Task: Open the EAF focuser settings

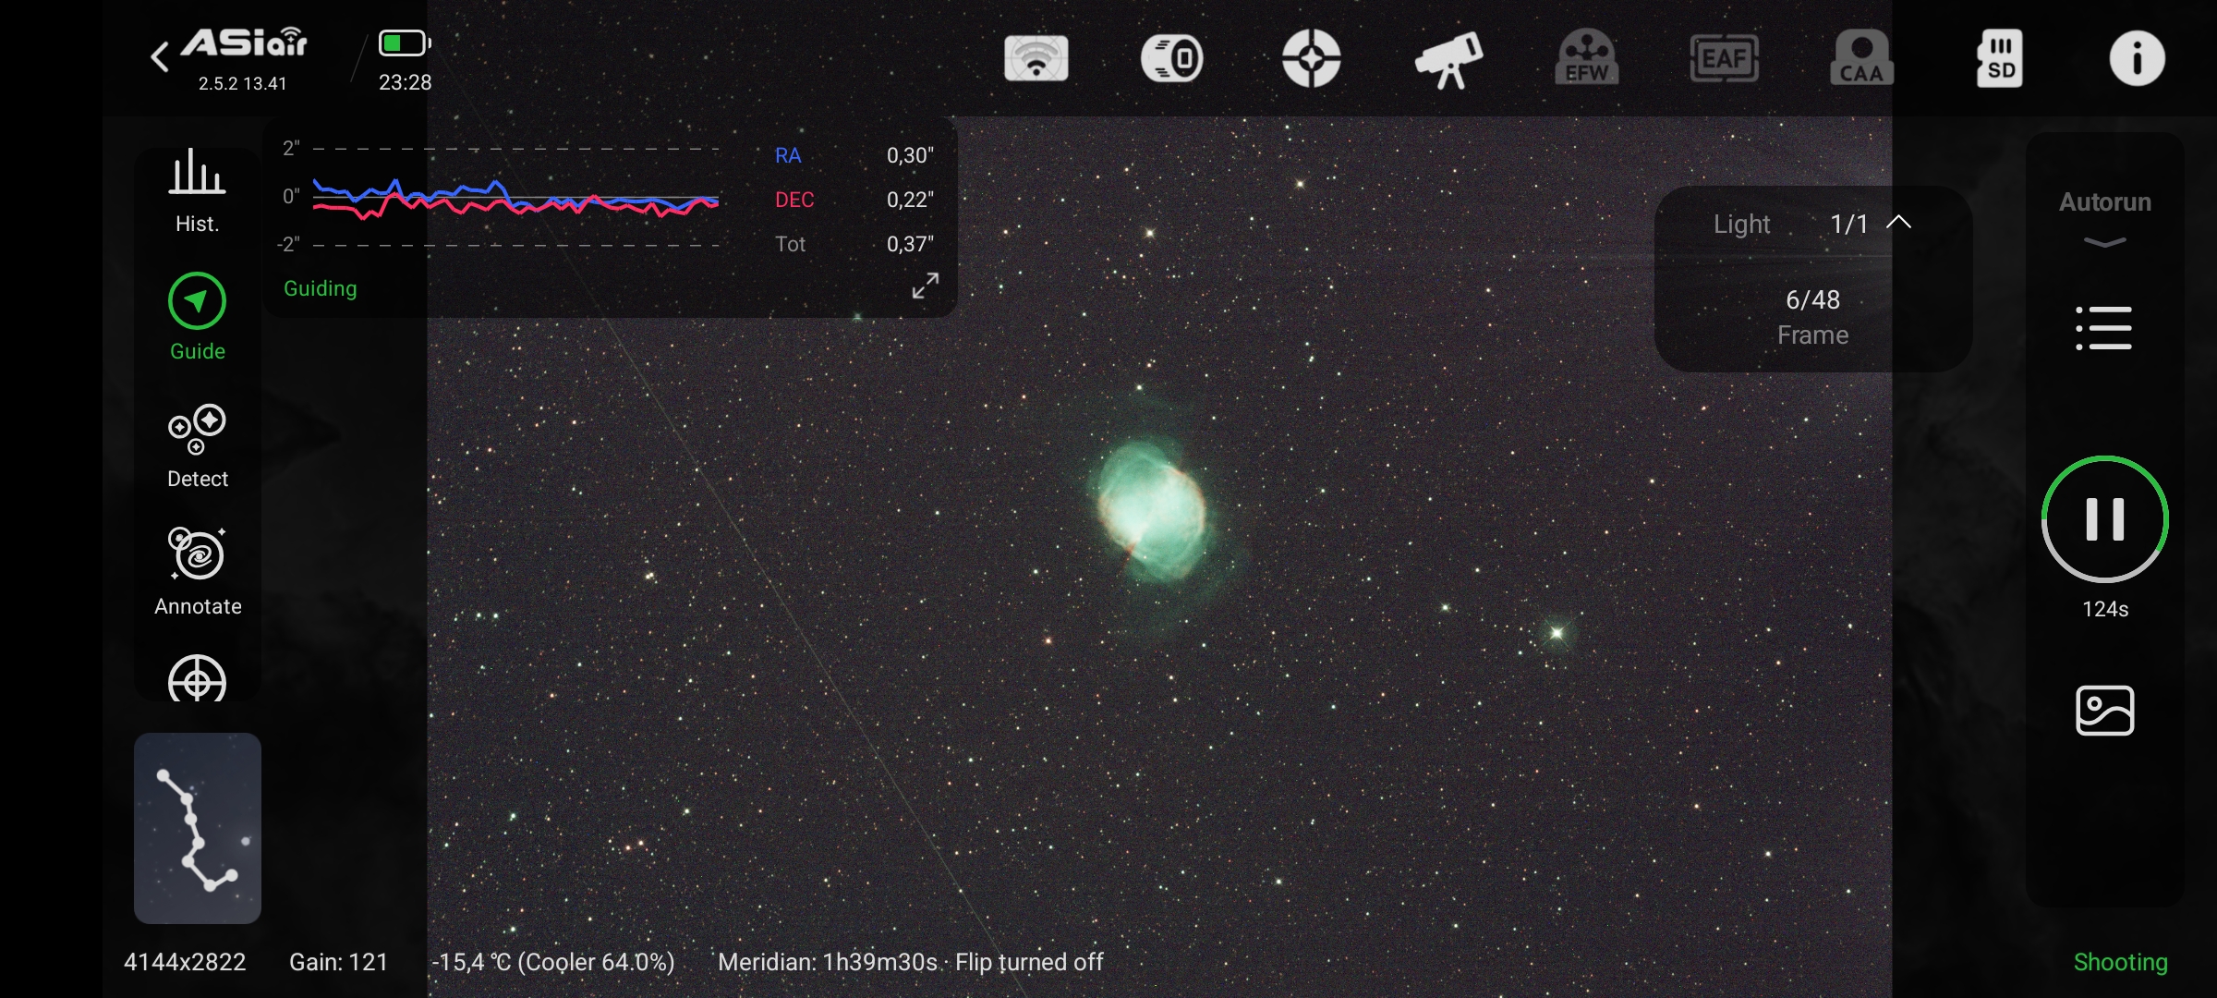Action: coord(1725,58)
